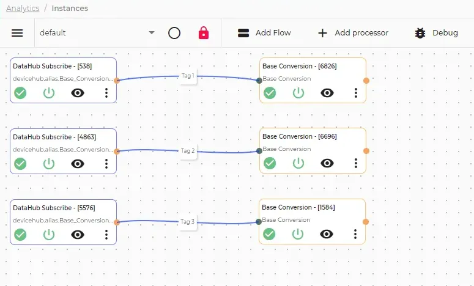Click green check on Base Conversion [6826]
Viewport: 474px width, 286px height.
tap(270, 93)
